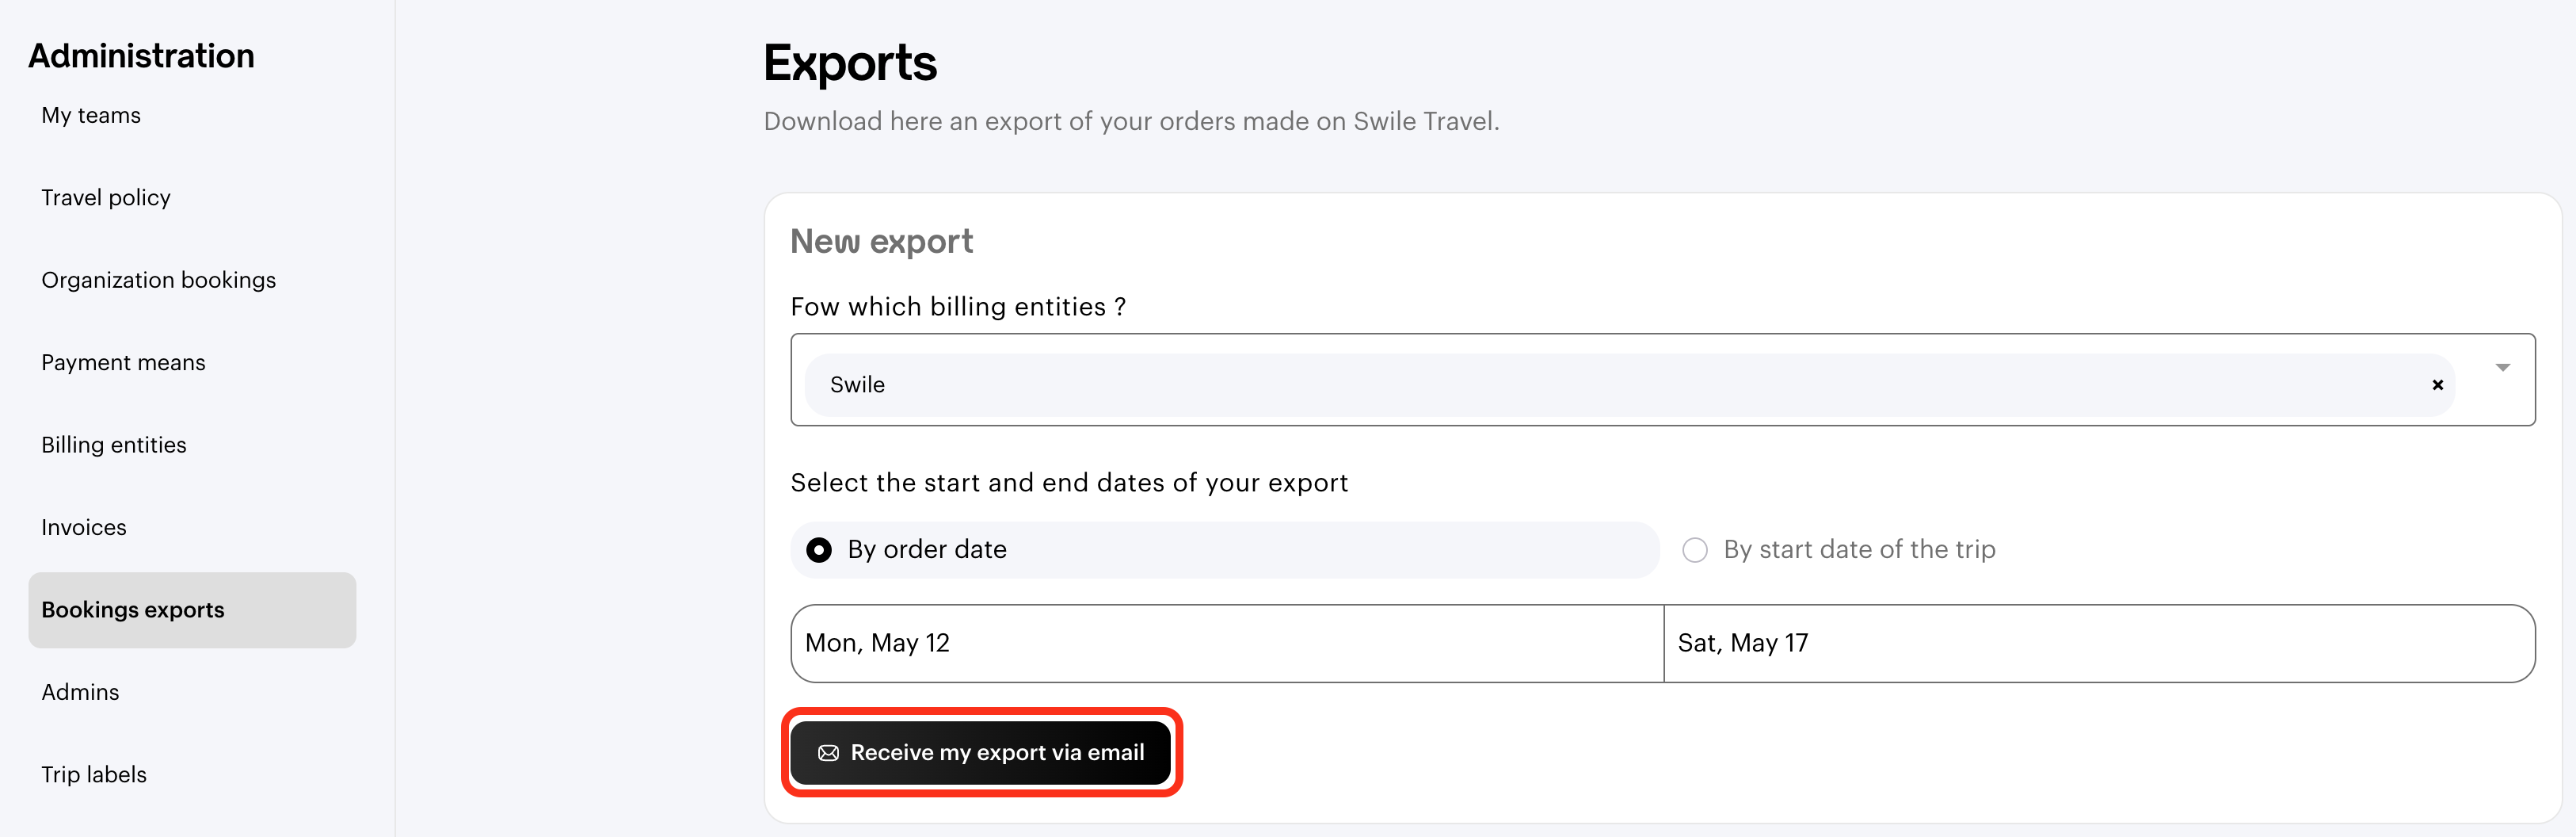Go to Invoices
Screen dimensions: 2576x837
(84, 528)
